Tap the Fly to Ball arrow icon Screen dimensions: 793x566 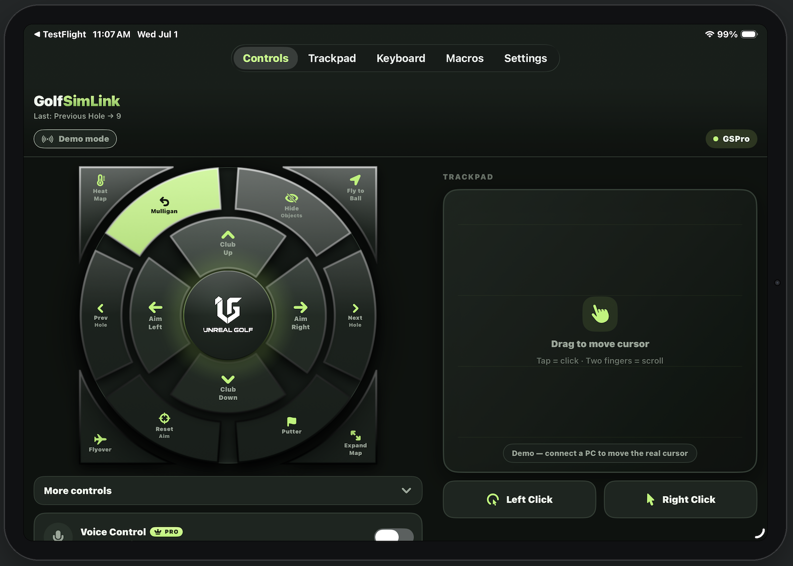[355, 180]
